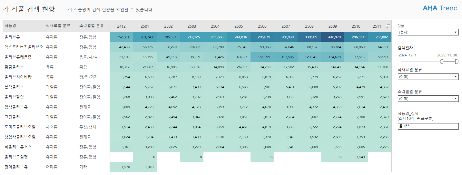The image size is (462, 175).
Task: Select the 식품명 table column header
Action: (x=10, y=25)
